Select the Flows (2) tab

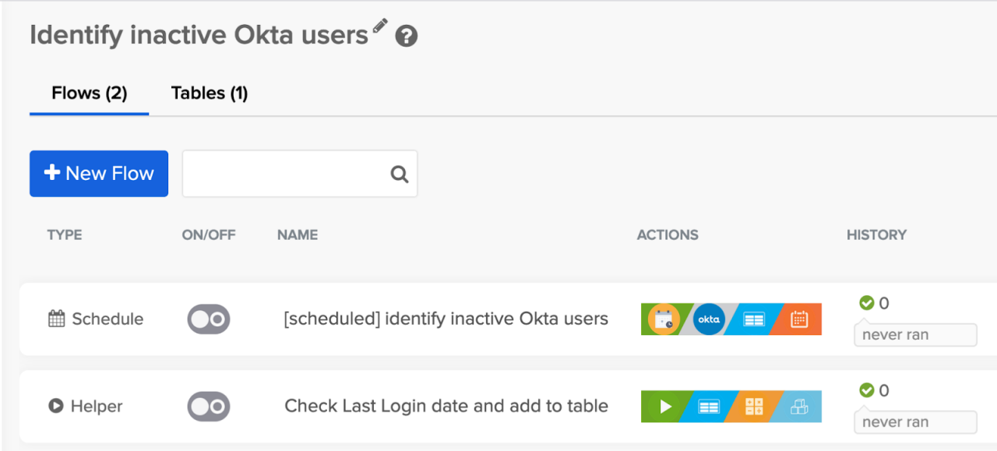pyautogui.click(x=89, y=93)
